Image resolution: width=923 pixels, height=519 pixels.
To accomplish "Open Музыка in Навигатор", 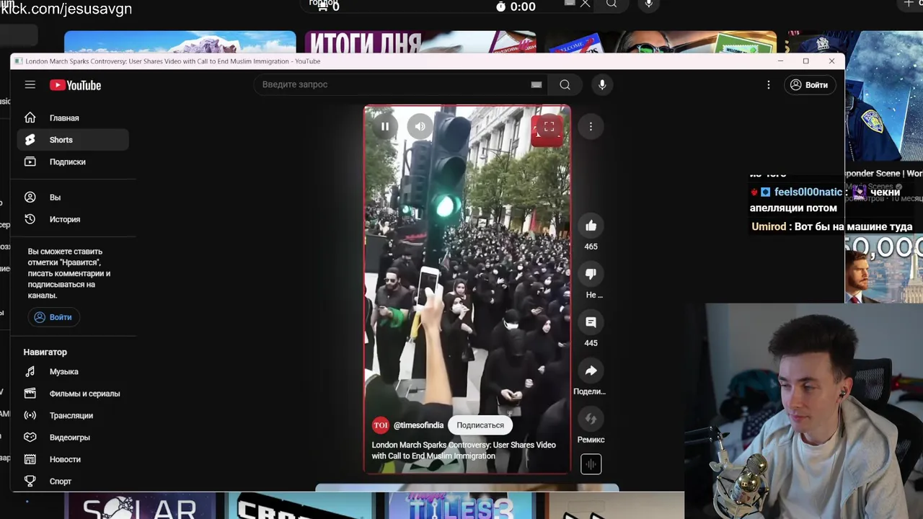I will pos(73,372).
